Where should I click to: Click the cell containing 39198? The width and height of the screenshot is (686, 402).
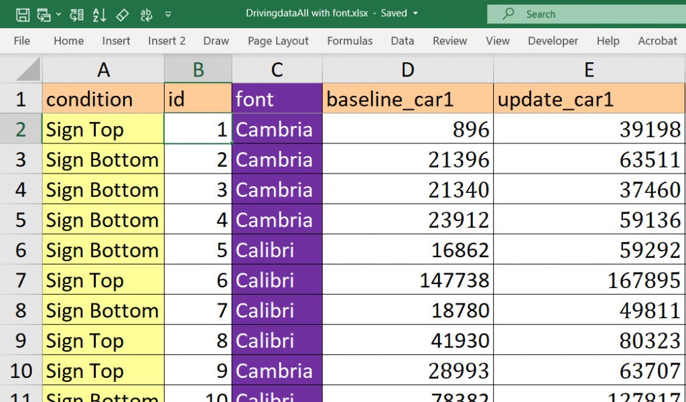click(590, 129)
